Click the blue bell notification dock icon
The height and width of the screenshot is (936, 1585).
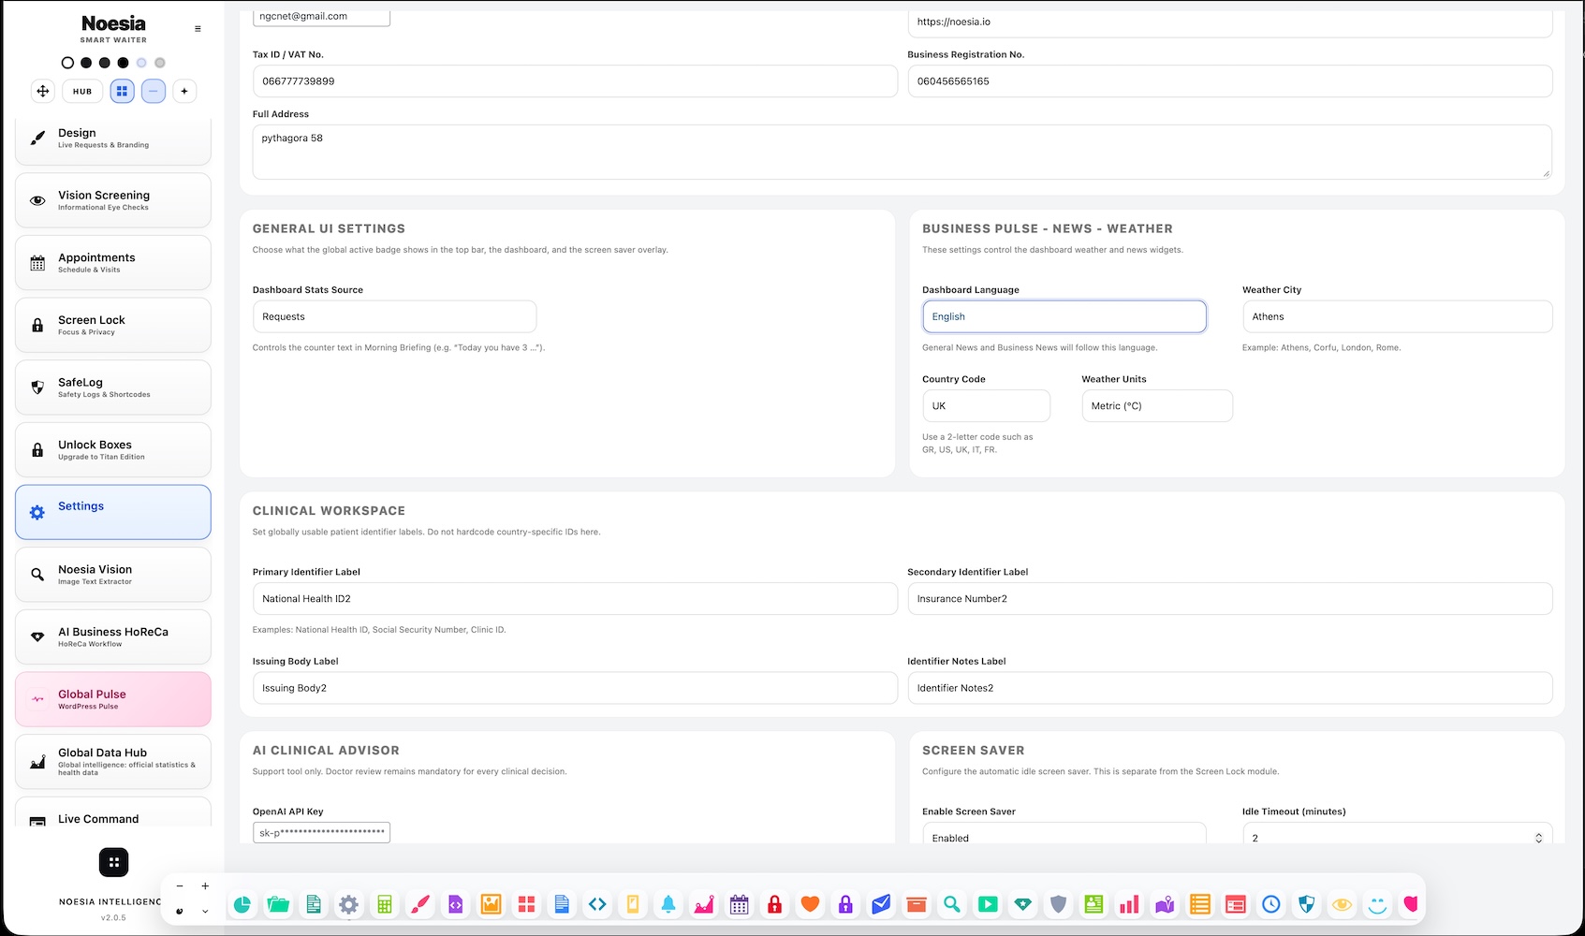click(668, 904)
